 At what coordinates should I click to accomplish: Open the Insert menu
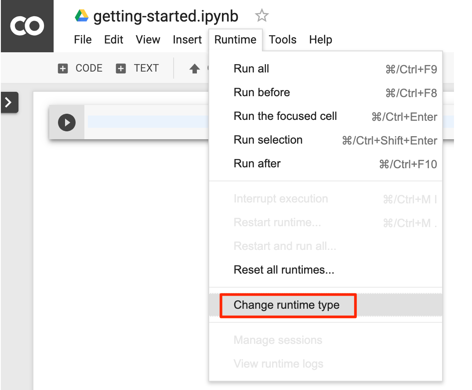187,40
